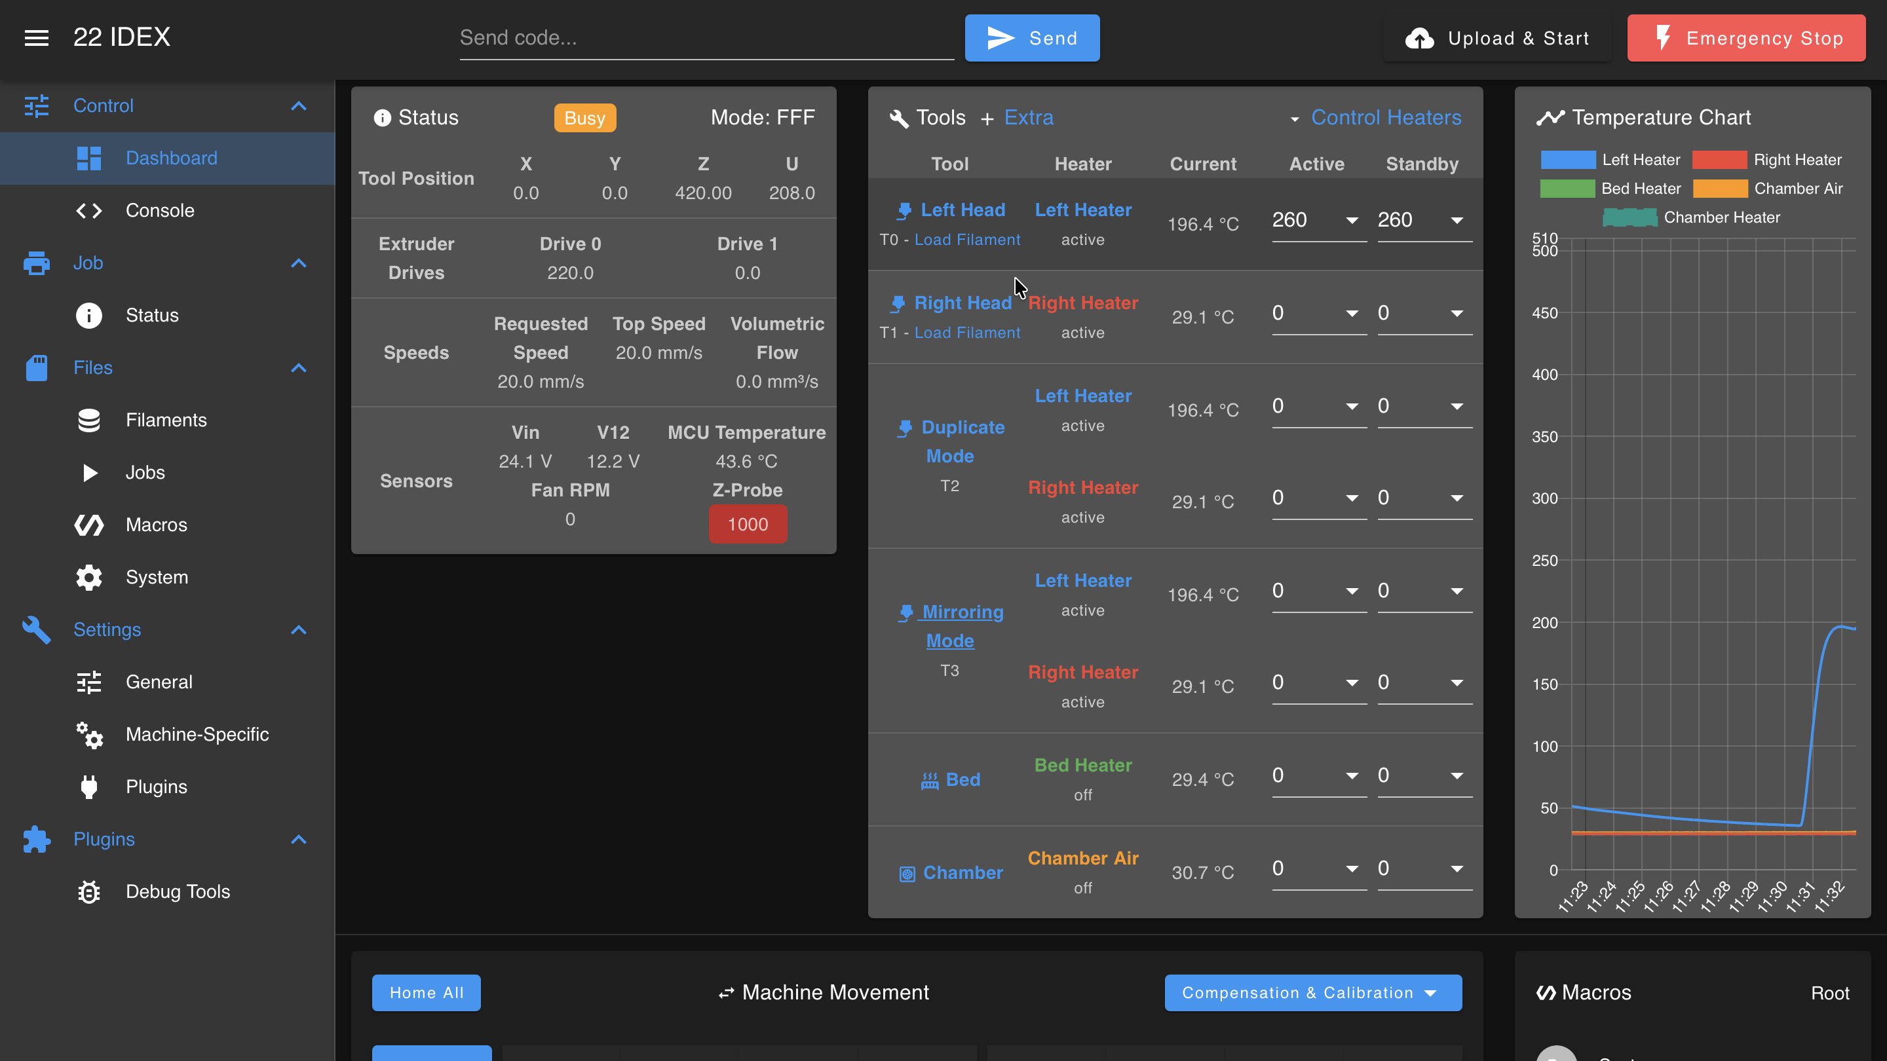The image size is (1887, 1061).
Task: Click the Job printer icon
Action: 37,263
